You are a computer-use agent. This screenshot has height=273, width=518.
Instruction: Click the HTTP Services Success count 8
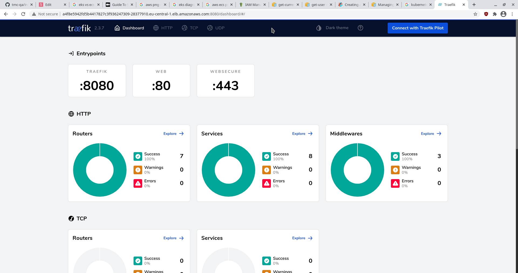point(311,156)
